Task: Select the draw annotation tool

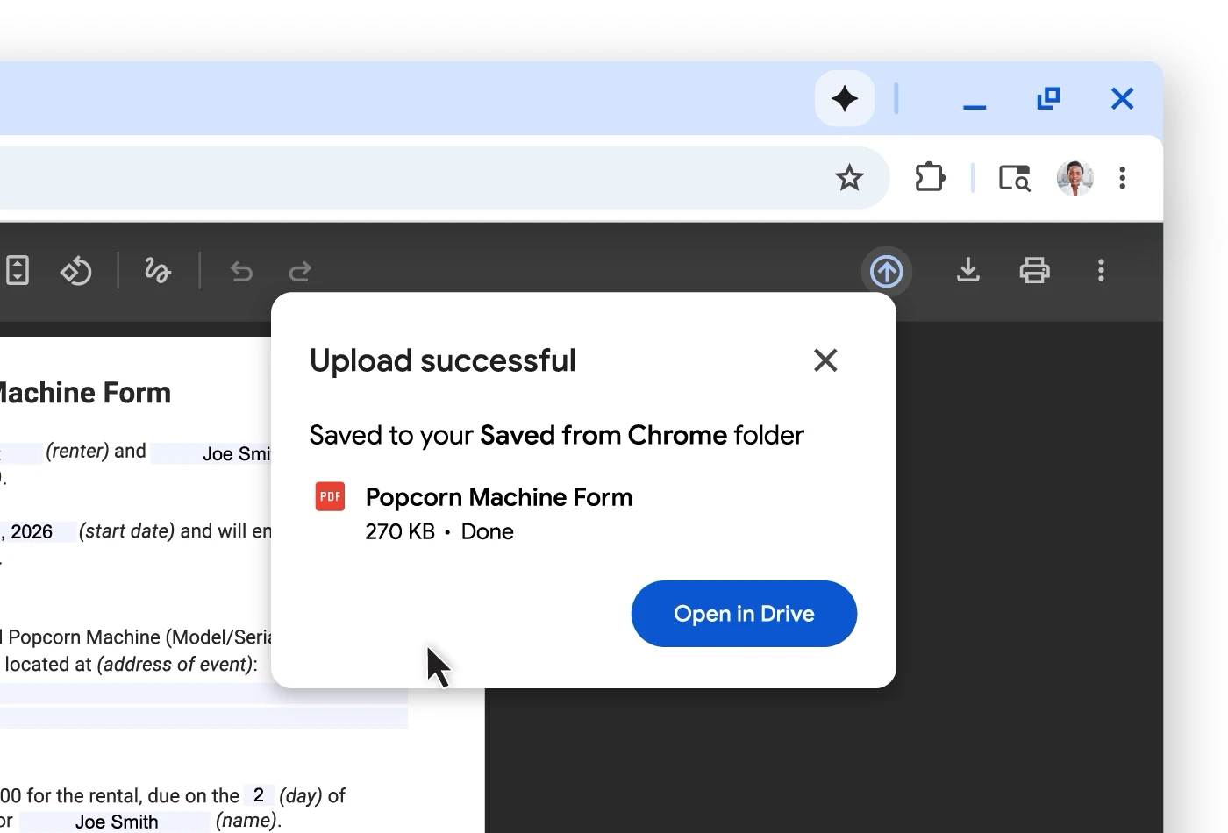Action: [x=158, y=271]
